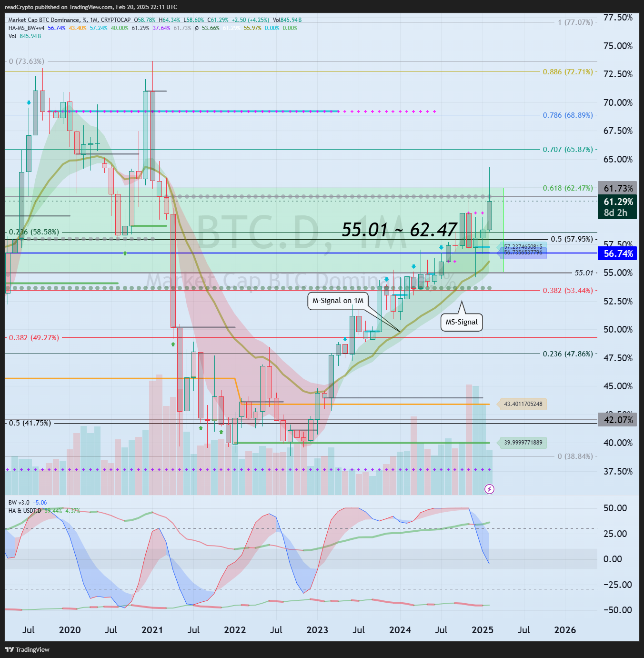Select the 'MS-Signal' callout label
Screen dimensions: 644x658
[462, 322]
